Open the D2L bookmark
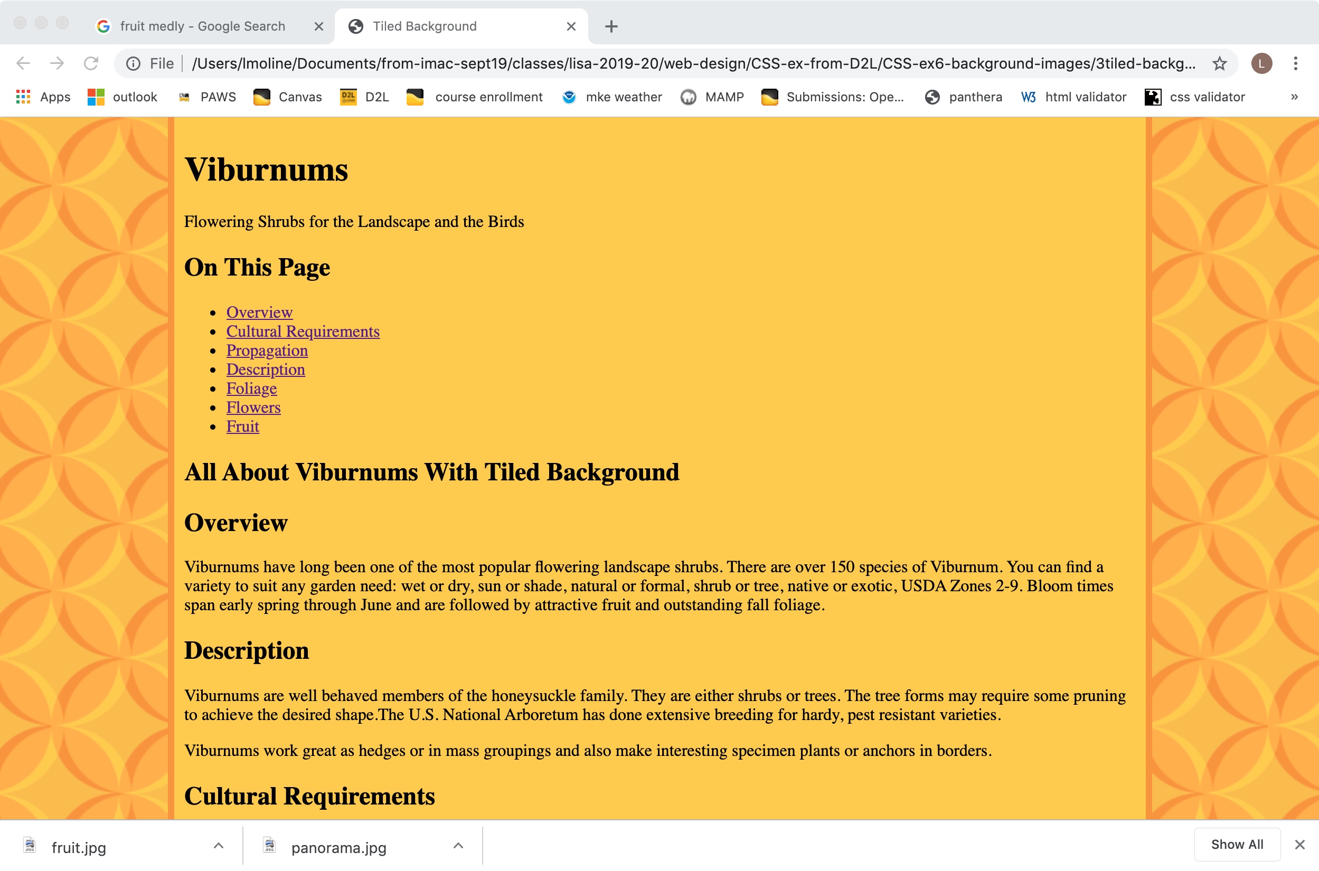The width and height of the screenshot is (1319, 871). 364,97
